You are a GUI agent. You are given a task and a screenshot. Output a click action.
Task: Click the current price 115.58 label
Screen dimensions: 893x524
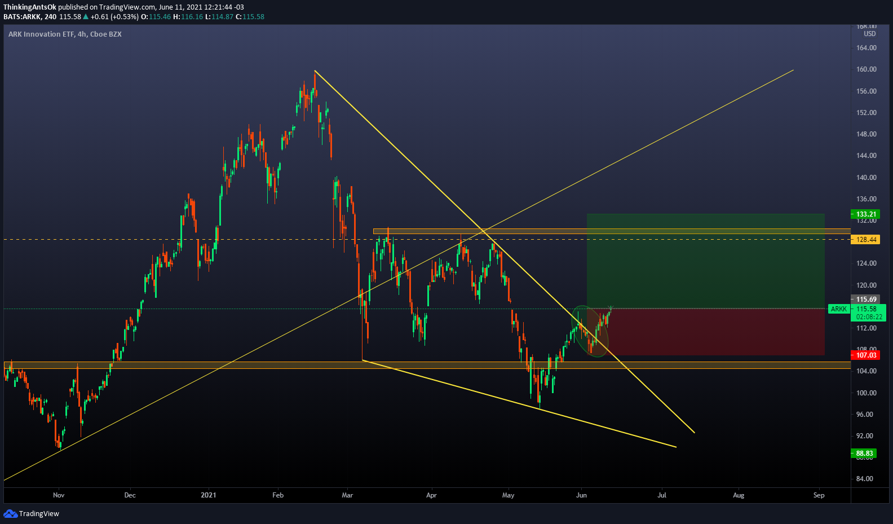(867, 309)
